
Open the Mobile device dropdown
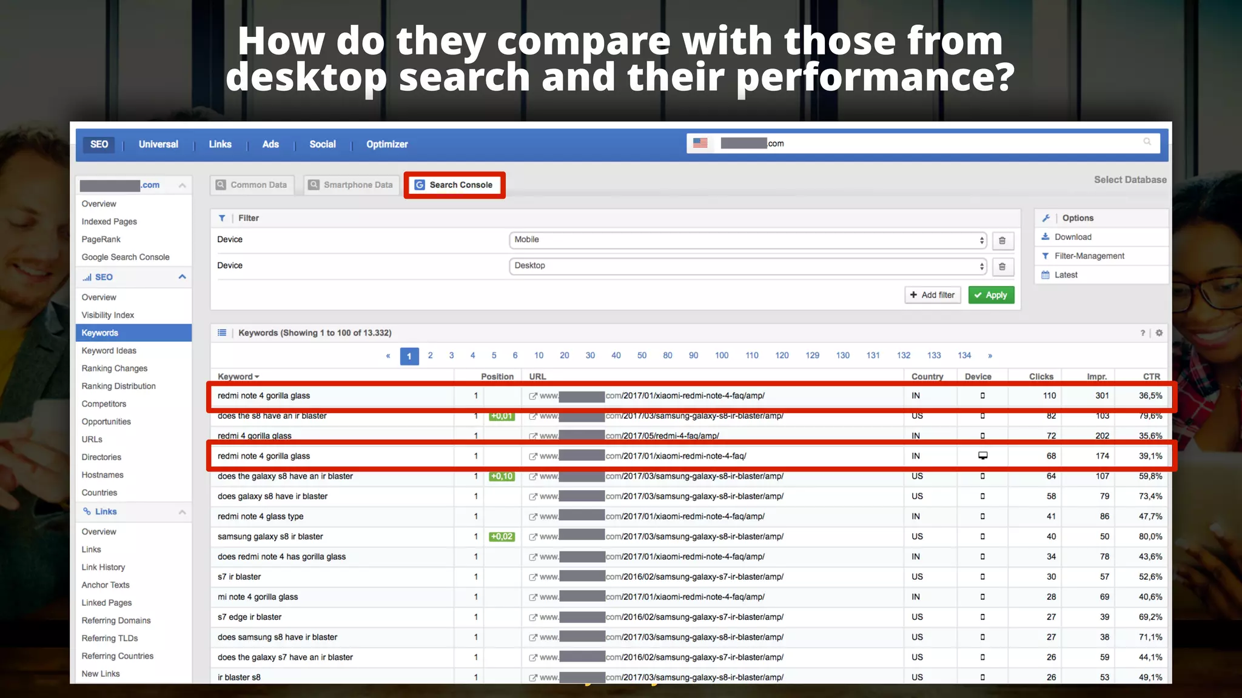point(748,240)
